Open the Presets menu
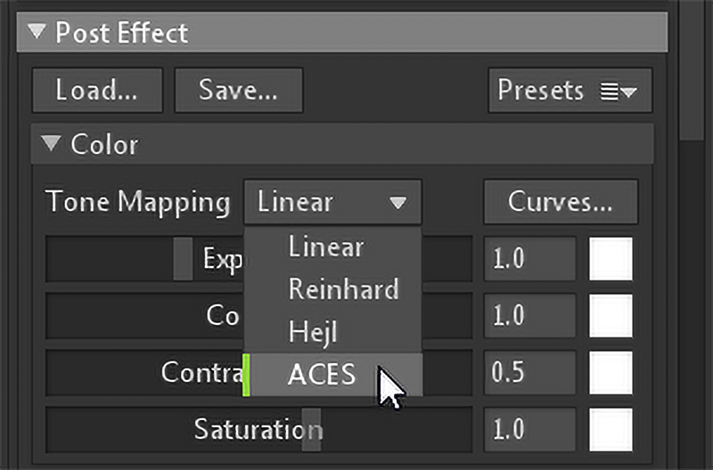Screen dimensions: 713x470 click(x=570, y=90)
